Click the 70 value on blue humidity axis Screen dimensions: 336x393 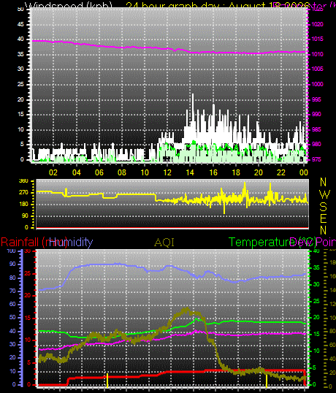(x=12, y=291)
